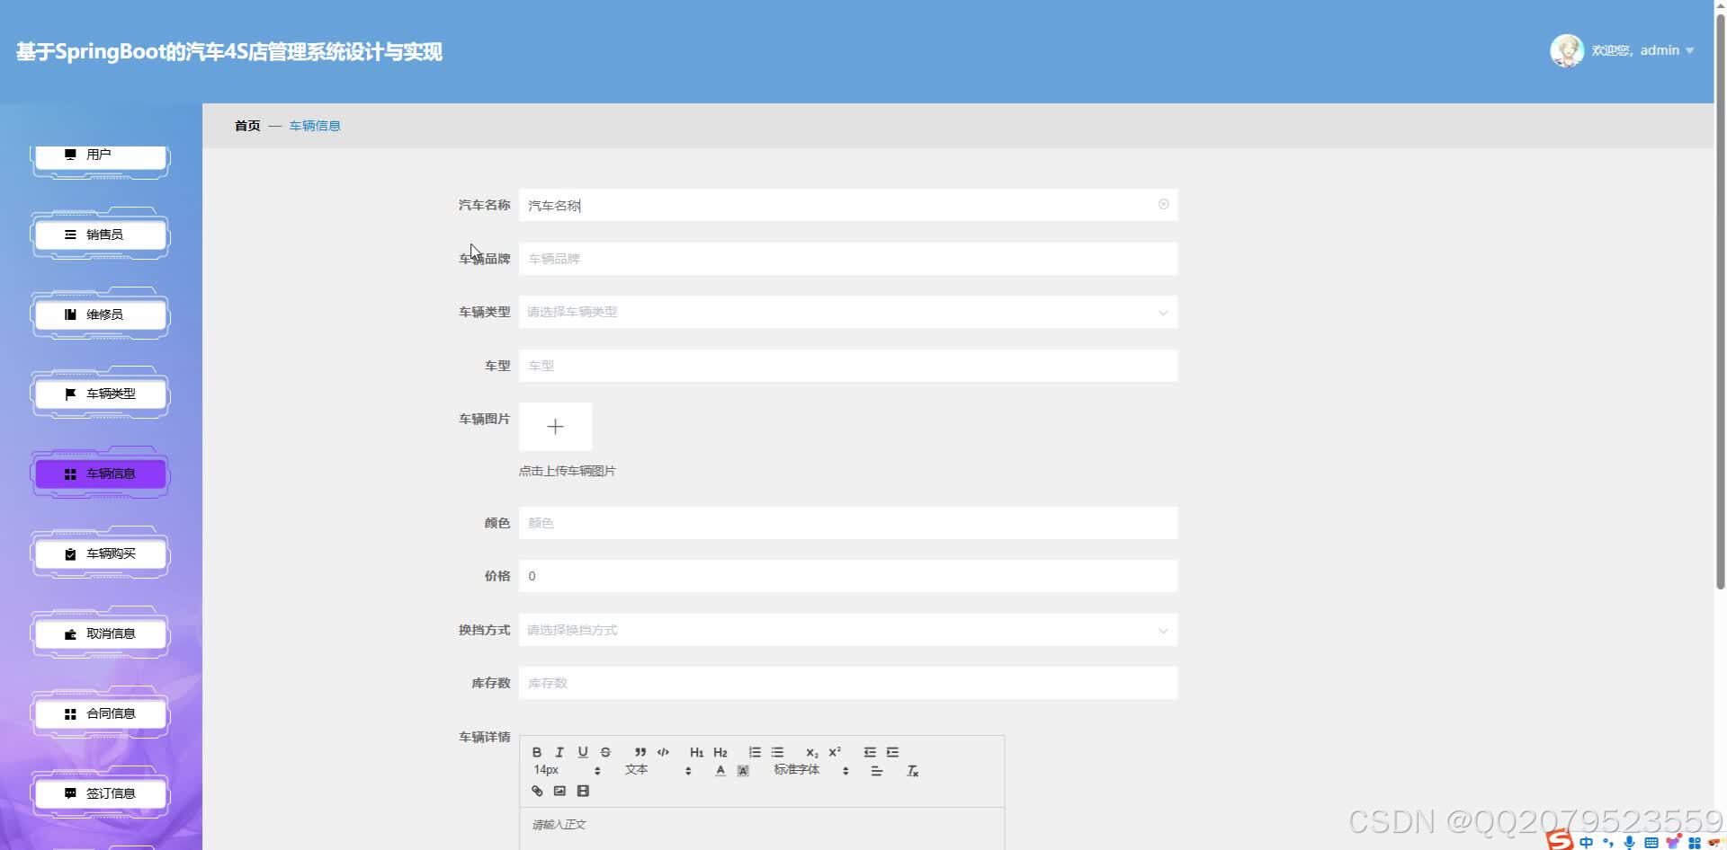Open 签订信息 in the sidebar
This screenshot has height=850, width=1727.
point(101,793)
